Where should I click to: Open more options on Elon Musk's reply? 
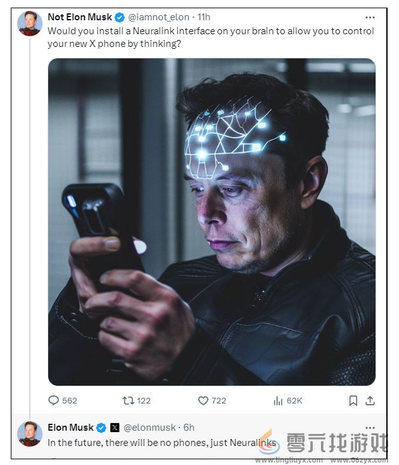[x=370, y=428]
